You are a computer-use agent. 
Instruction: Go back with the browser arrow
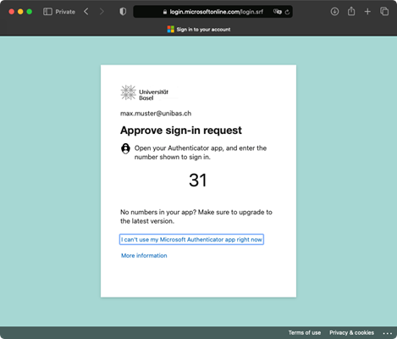coord(86,12)
